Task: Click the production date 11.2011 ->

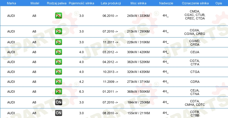Action: coord(111,42)
